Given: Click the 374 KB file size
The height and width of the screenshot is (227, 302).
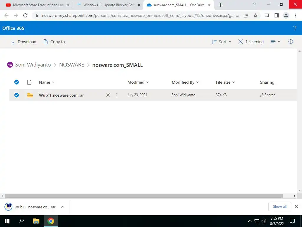Looking at the screenshot, I should 221,95.
